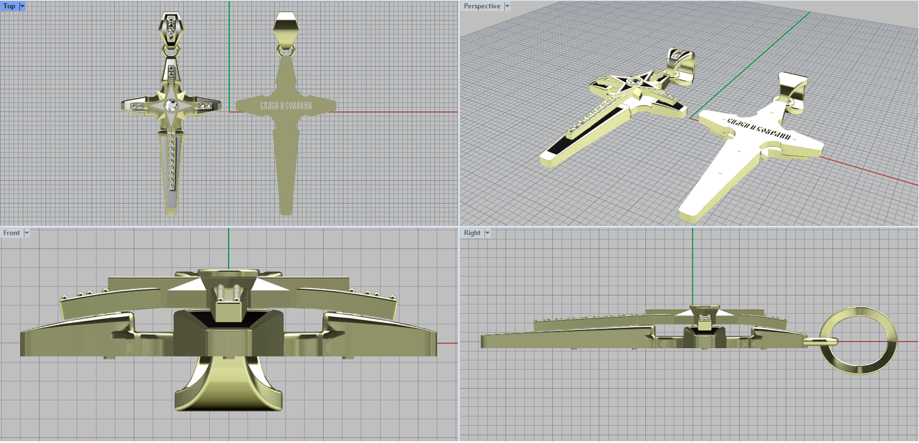
Task: Select the large jump ring in Right view
Action: point(858,340)
